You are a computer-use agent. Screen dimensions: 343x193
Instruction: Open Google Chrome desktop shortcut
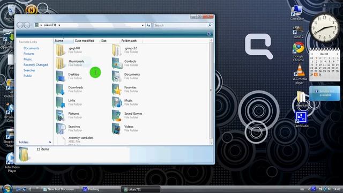[299, 48]
